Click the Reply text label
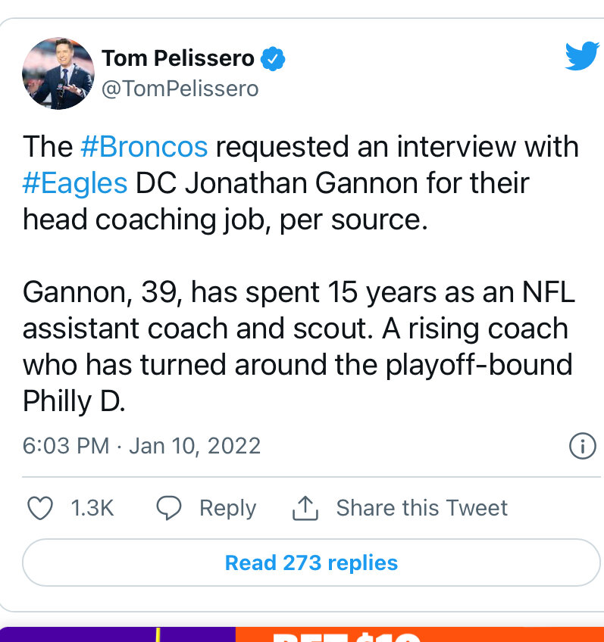The width and height of the screenshot is (604, 642). 227,508
